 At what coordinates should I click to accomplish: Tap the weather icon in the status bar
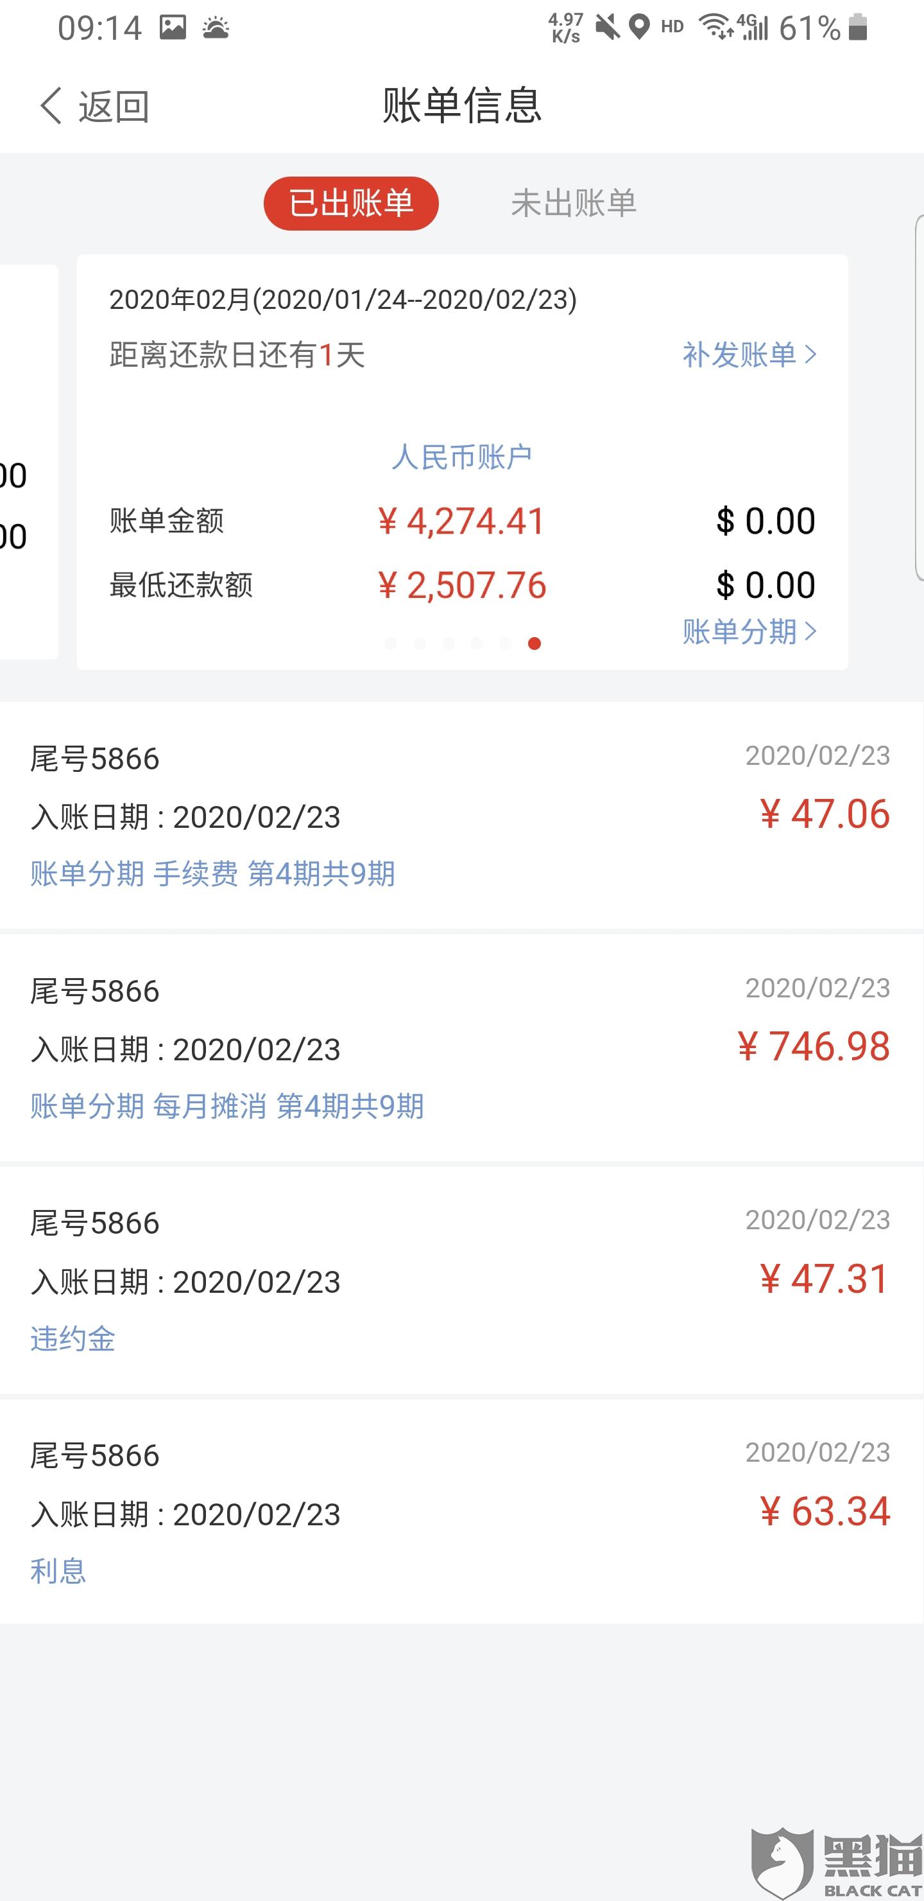[216, 28]
